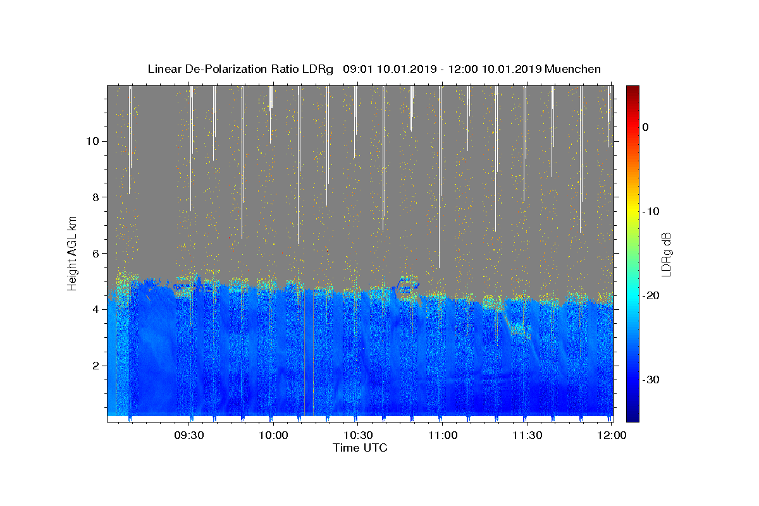Click the 'Muenchen' location text in title
This screenshot has height=506, width=759.
click(572, 69)
